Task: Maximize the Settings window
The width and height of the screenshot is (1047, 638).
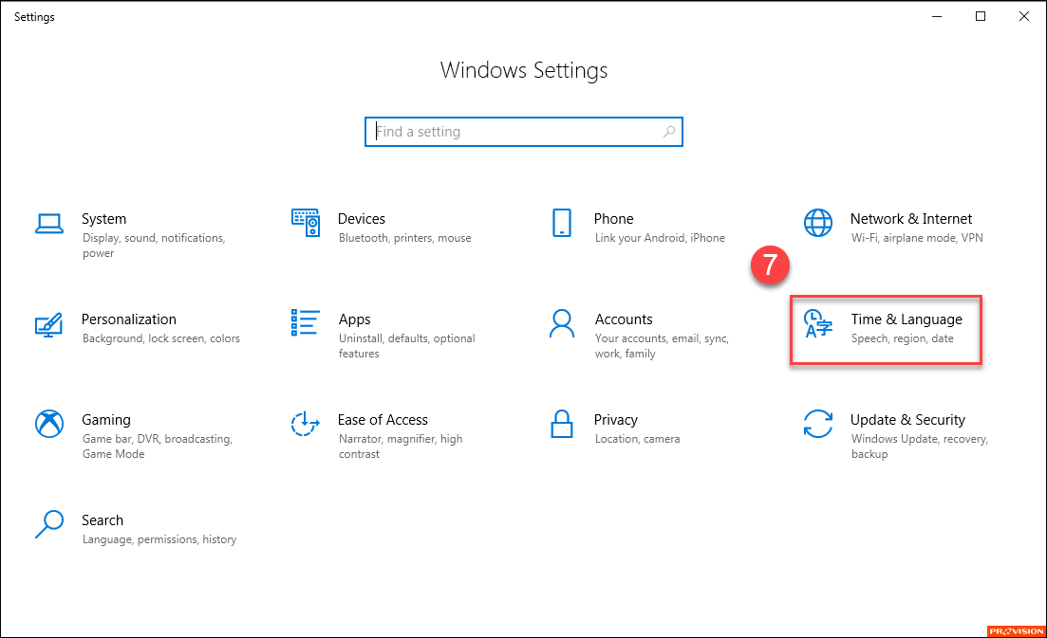Action: (x=981, y=16)
